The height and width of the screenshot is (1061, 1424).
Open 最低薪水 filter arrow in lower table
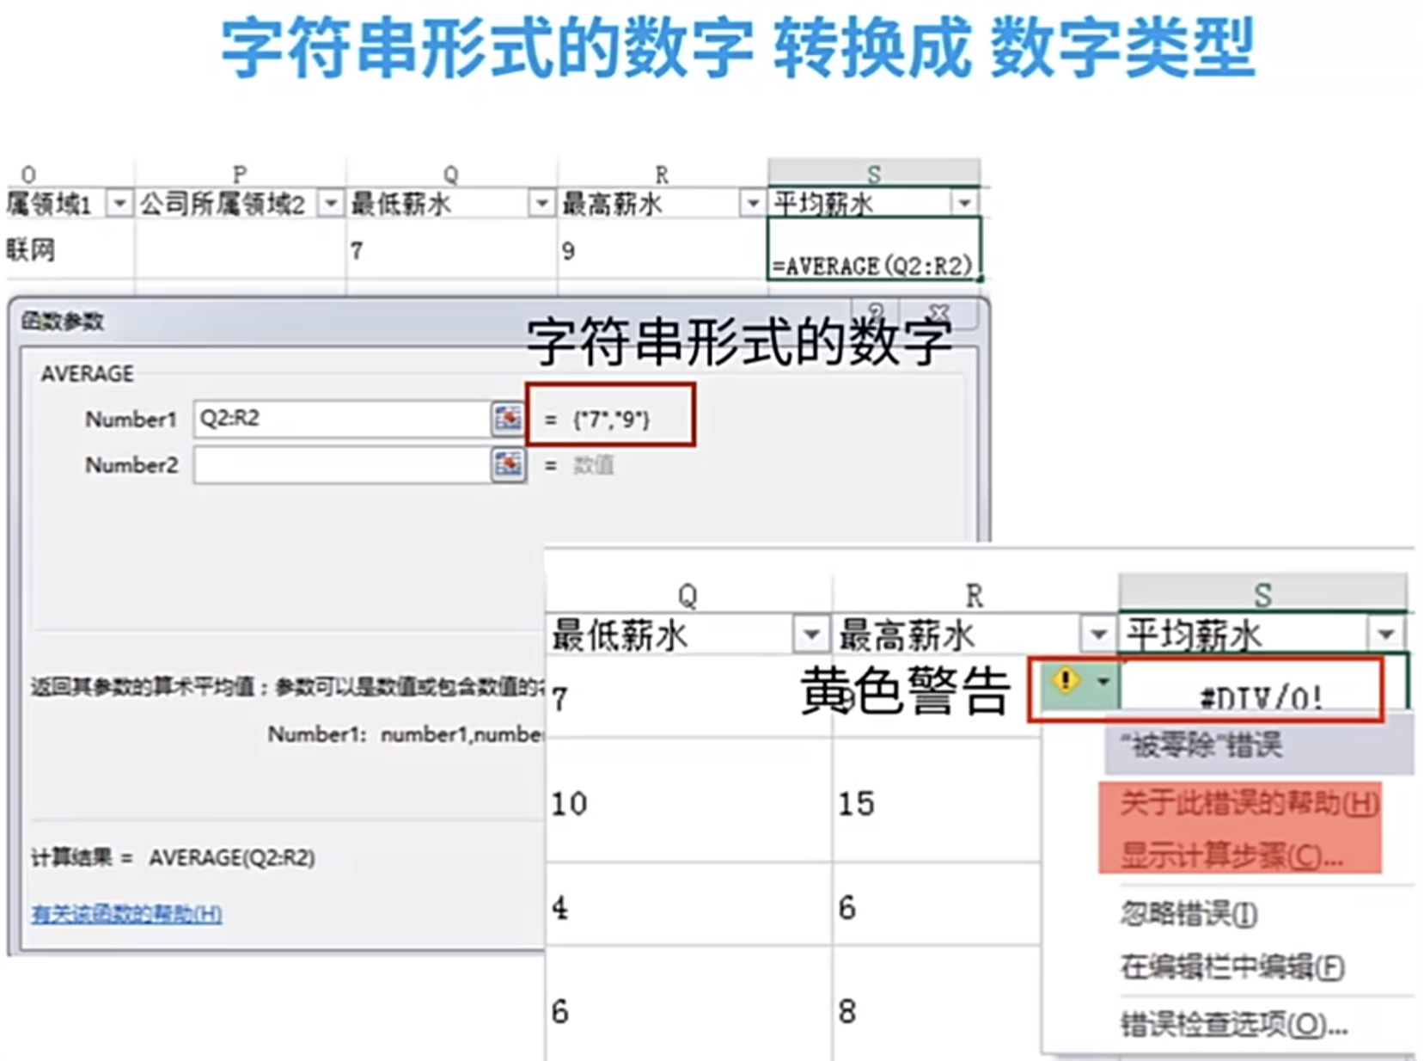point(811,635)
